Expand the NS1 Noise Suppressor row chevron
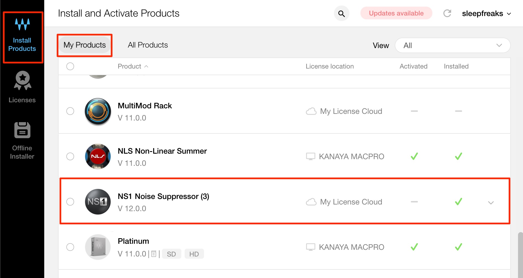Screen dimensions: 523x278 (491, 203)
